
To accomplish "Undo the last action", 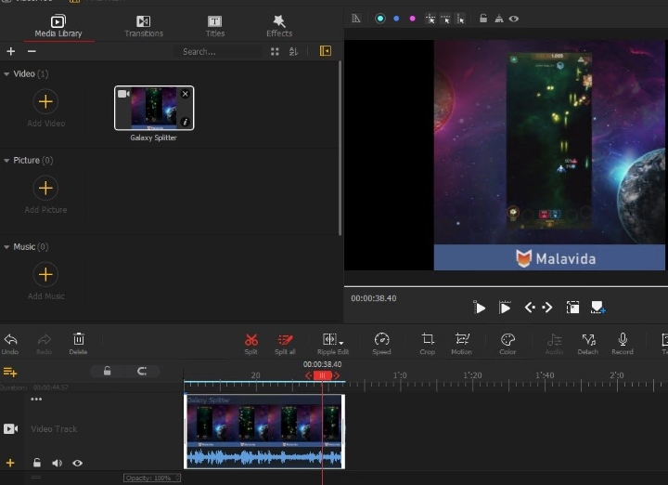I will point(10,344).
